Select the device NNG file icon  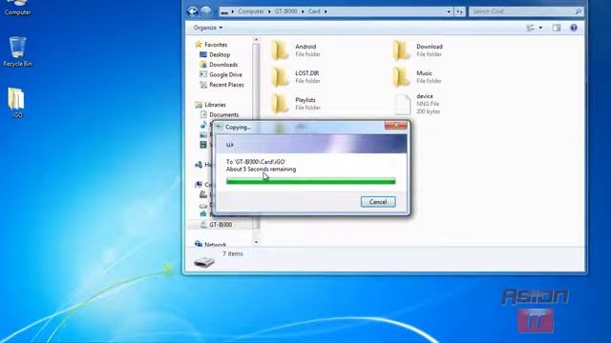(403, 104)
